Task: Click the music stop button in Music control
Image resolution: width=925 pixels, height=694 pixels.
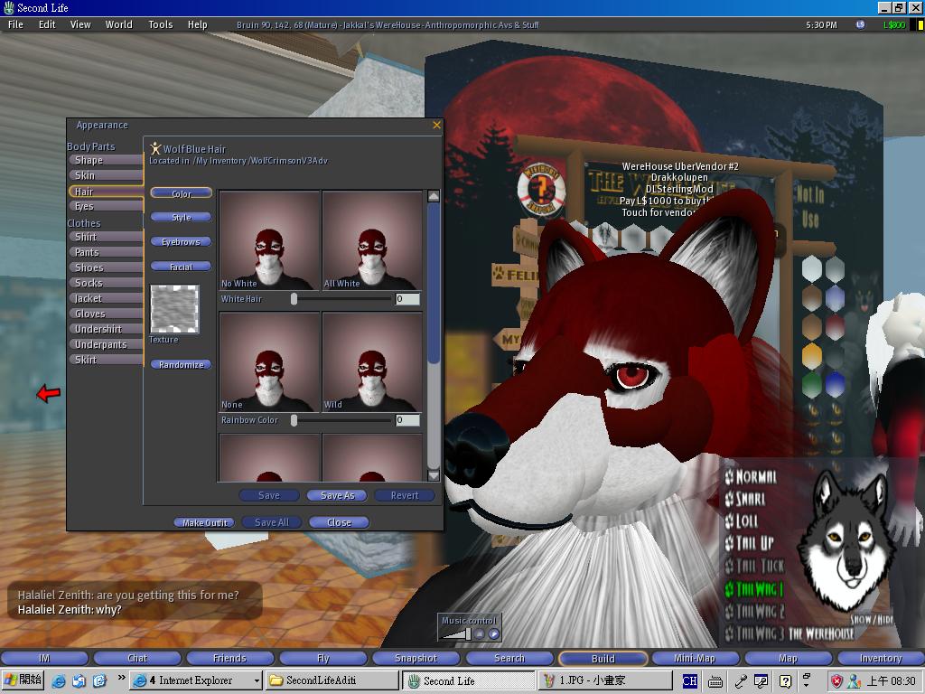Action: [481, 634]
